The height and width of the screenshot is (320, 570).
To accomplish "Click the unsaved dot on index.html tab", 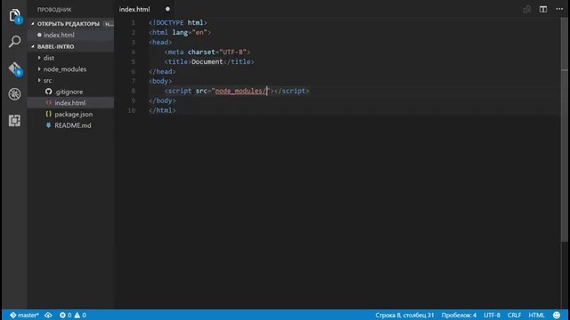I will coord(167,9).
